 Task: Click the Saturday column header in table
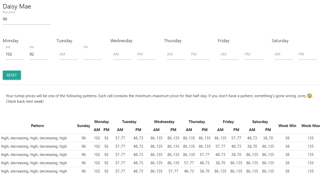tap(260, 122)
